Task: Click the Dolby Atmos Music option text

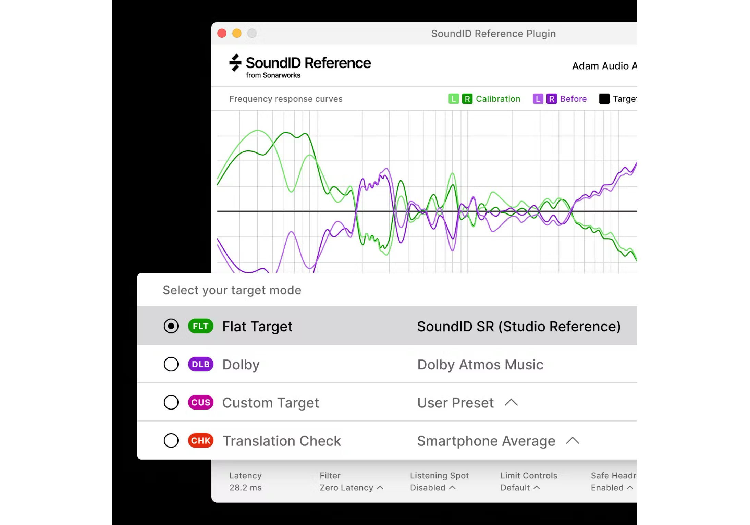Action: 480,365
